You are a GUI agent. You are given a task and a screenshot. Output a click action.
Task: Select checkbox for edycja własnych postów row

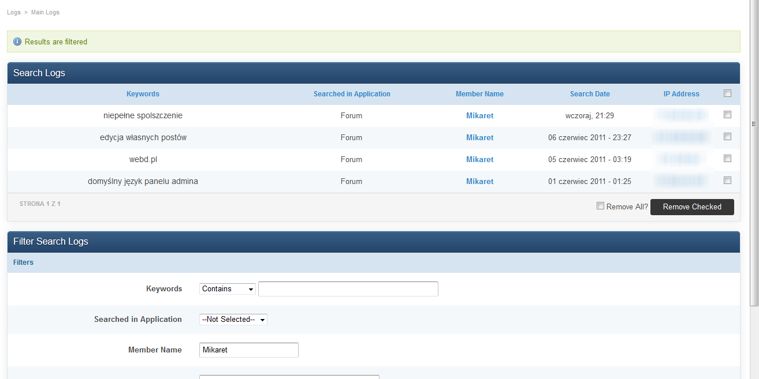pyautogui.click(x=727, y=137)
